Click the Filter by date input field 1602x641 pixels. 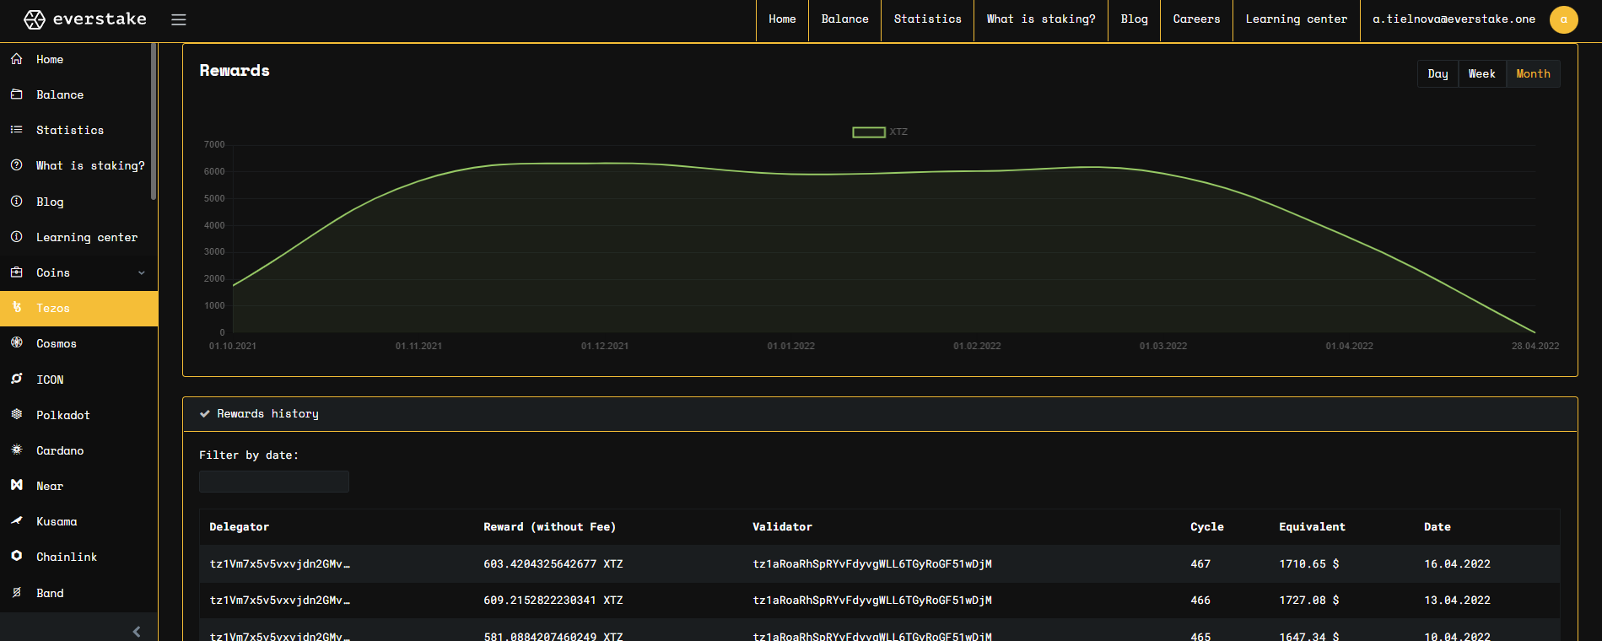coord(274,482)
